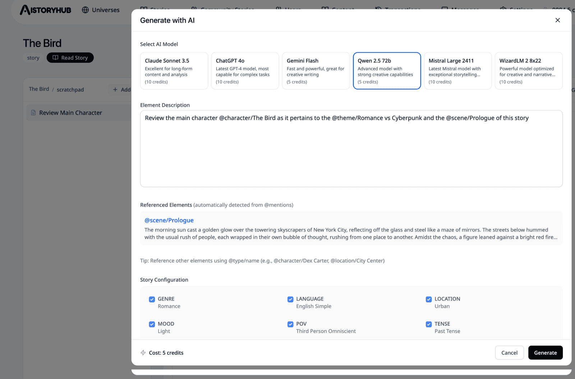575x379 pixels.
Task: Click the globe icon beside Universes
Action: [85, 10]
